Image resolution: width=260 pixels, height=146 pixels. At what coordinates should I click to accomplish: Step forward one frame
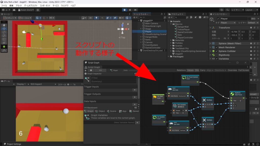tap(135, 10)
